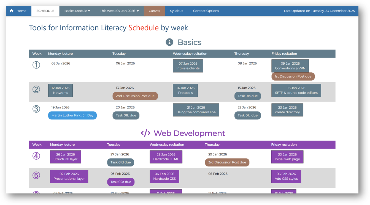Click the Martin Luther King, Jr. Day label
This screenshot has width=370, height=205.
72,115
